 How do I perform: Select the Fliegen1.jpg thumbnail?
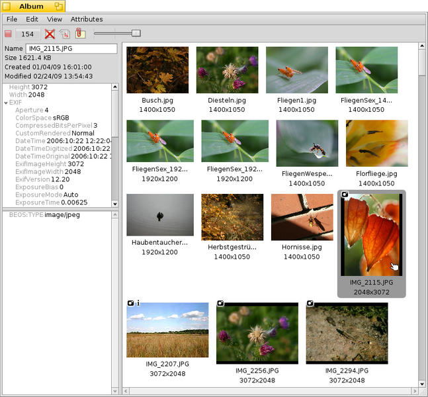[x=297, y=70]
